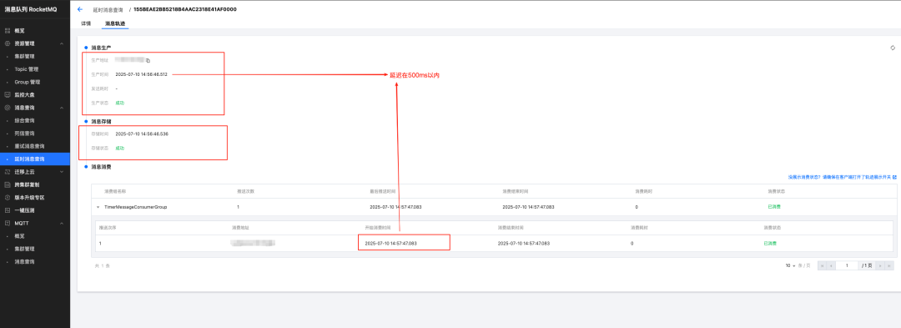Click the 消息队列 RocketMQ product title
Viewport: 901px width, 328px height.
click(31, 9)
